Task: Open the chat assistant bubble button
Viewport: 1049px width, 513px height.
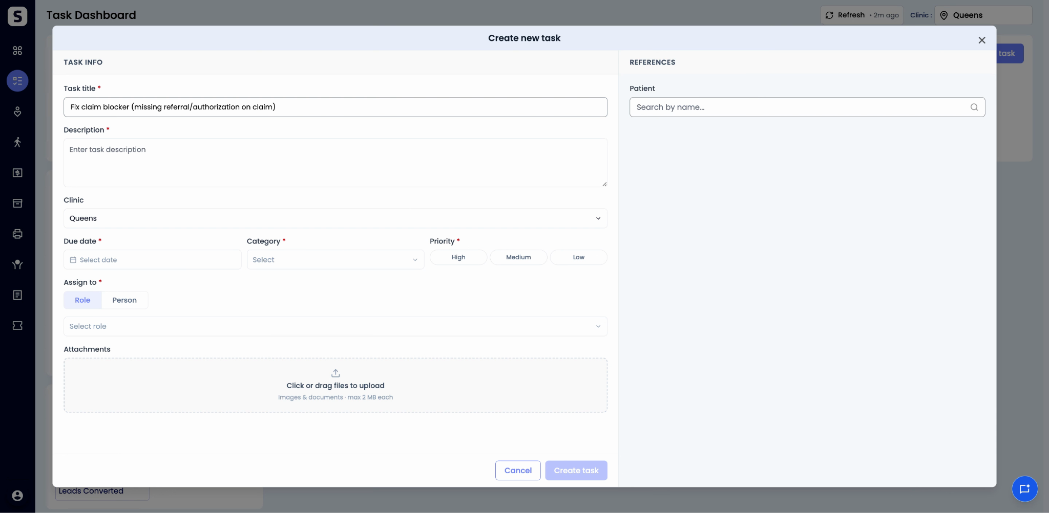Action: coord(1024,489)
